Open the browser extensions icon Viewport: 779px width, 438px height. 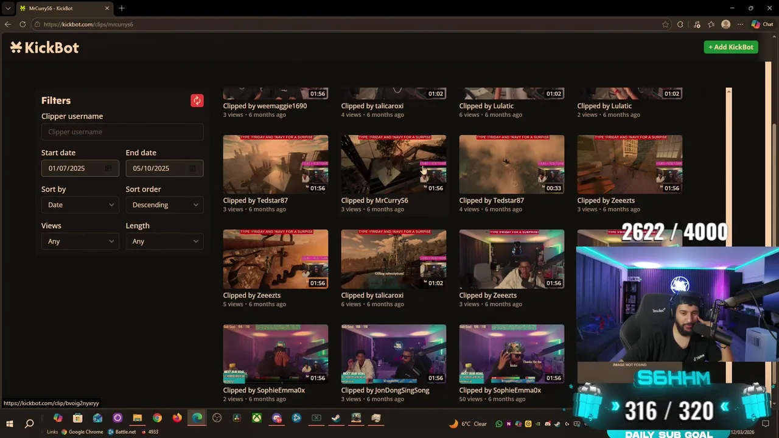click(x=680, y=24)
